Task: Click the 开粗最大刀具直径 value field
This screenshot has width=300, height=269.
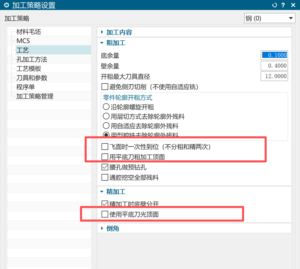Action: (x=274, y=76)
